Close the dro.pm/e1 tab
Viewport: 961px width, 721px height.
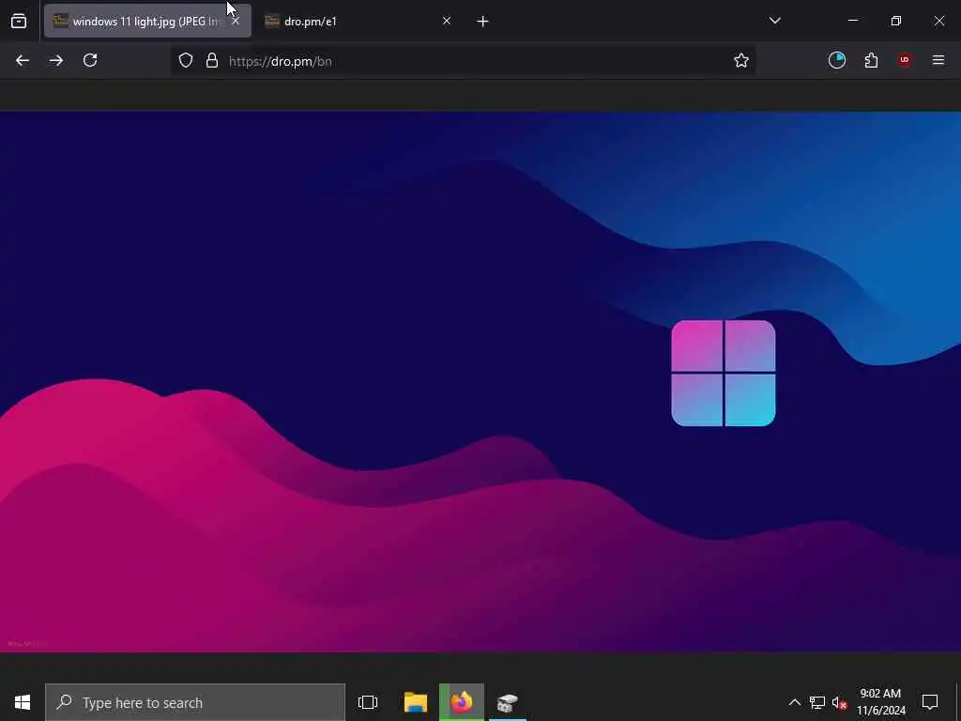pyautogui.click(x=446, y=22)
